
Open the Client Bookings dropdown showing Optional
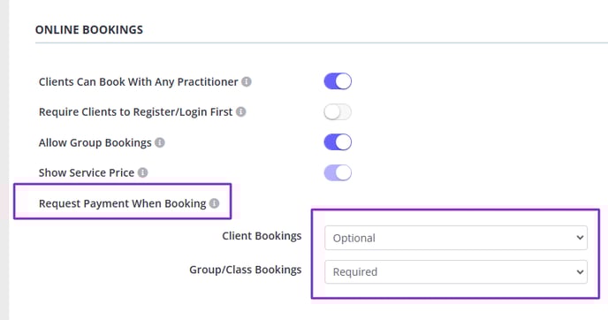pyautogui.click(x=456, y=238)
